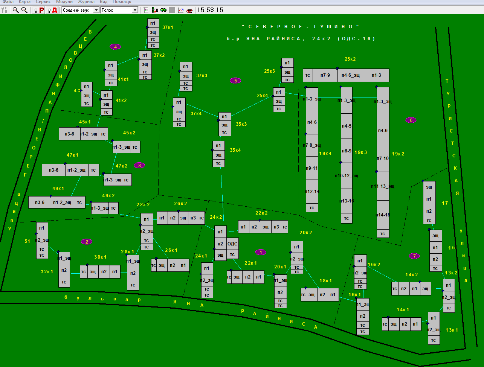Click the wrench settings icon in toolbar
This screenshot has width=484, height=367.
pyautogui.click(x=5, y=10)
